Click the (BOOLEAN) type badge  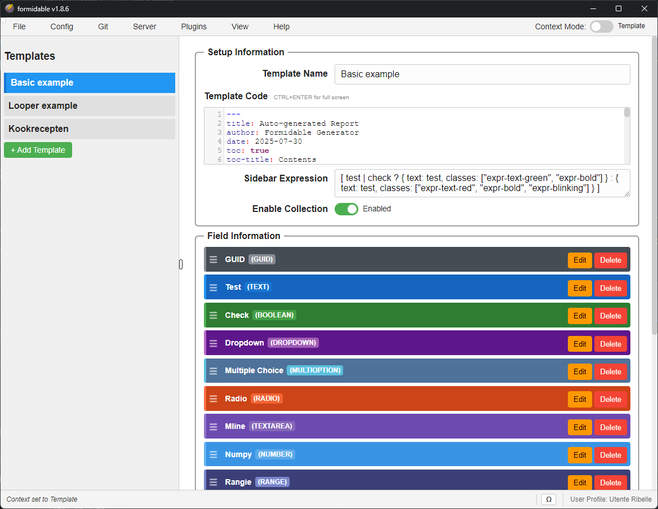pos(274,315)
